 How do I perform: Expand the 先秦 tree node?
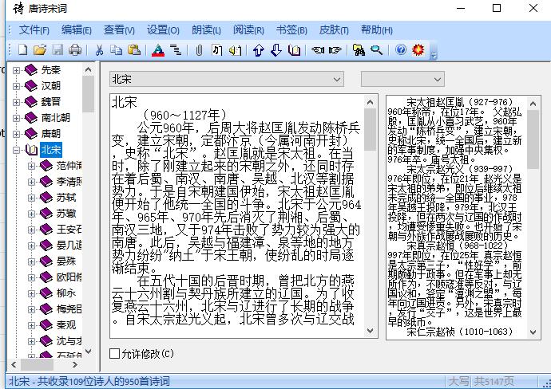pos(17,70)
